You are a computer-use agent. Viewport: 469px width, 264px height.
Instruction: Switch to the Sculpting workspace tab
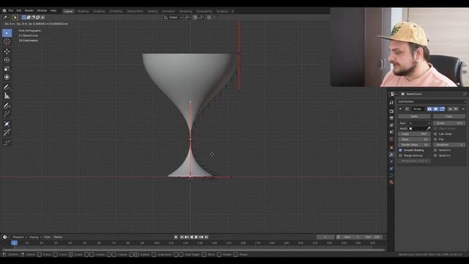[99, 12]
